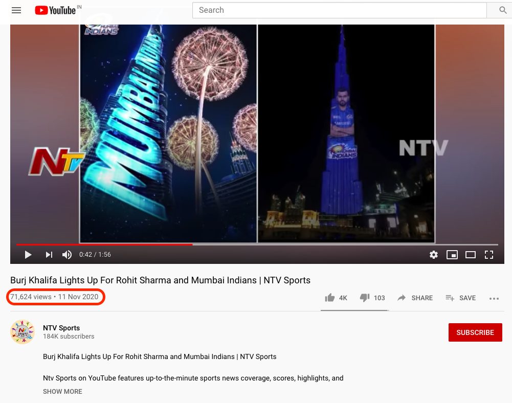Skip to the next video
Screen dimensions: 512x403
point(49,255)
